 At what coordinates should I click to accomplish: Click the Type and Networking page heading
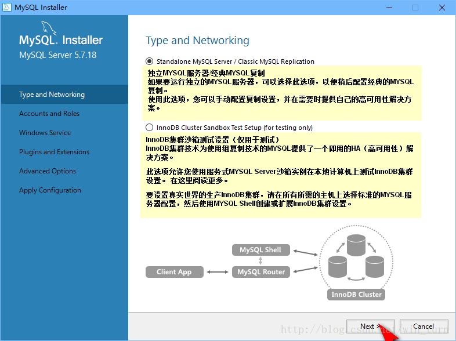(x=197, y=41)
